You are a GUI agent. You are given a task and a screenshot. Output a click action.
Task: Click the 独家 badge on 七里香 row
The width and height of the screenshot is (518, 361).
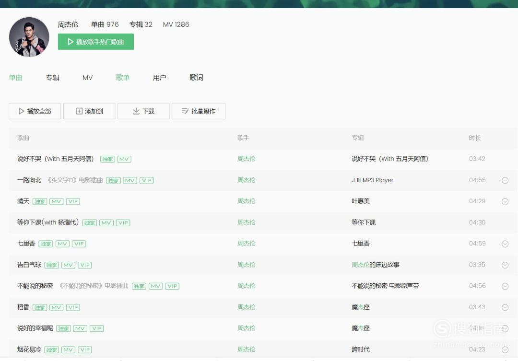coord(46,244)
